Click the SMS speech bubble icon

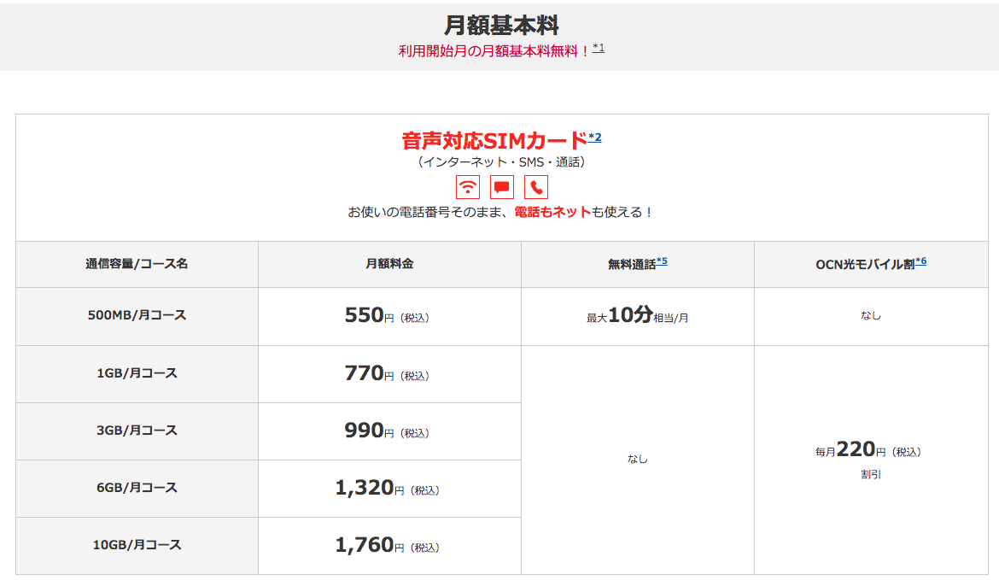pyautogui.click(x=502, y=187)
